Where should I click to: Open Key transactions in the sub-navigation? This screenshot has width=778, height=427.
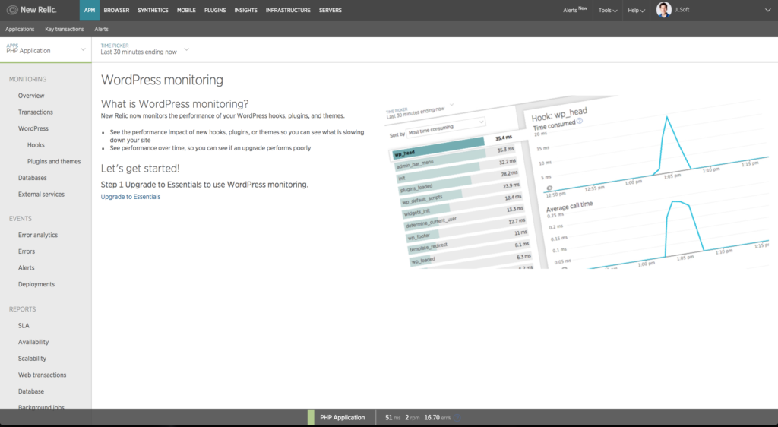click(x=65, y=30)
